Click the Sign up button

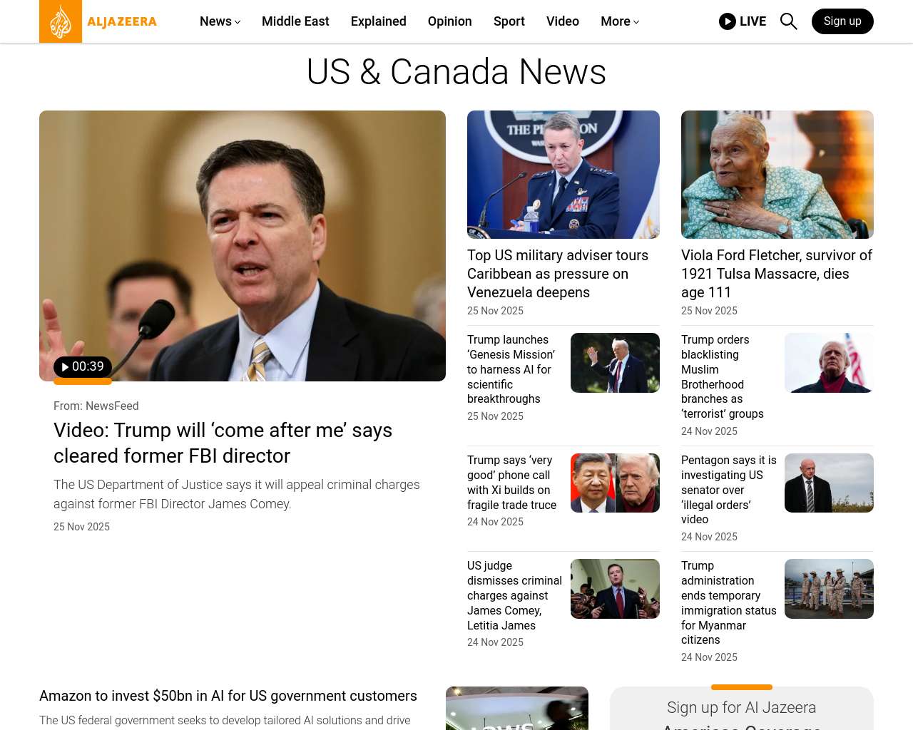(842, 21)
